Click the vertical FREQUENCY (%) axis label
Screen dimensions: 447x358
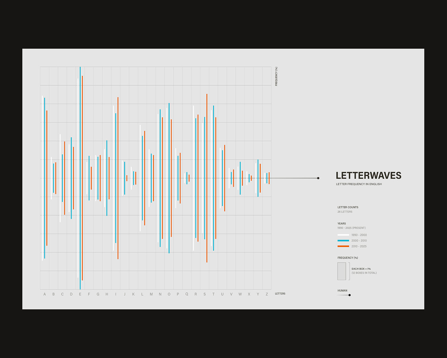coord(276,76)
